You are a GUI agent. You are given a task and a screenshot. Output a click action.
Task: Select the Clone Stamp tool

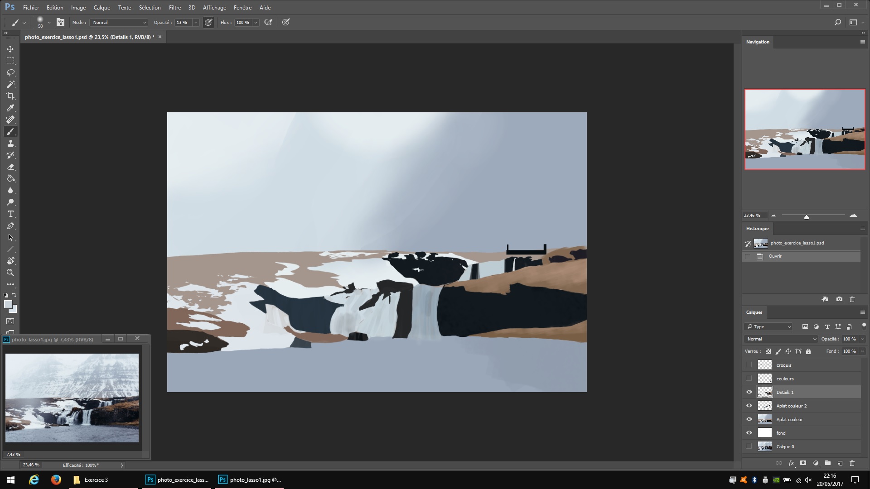pyautogui.click(x=10, y=143)
